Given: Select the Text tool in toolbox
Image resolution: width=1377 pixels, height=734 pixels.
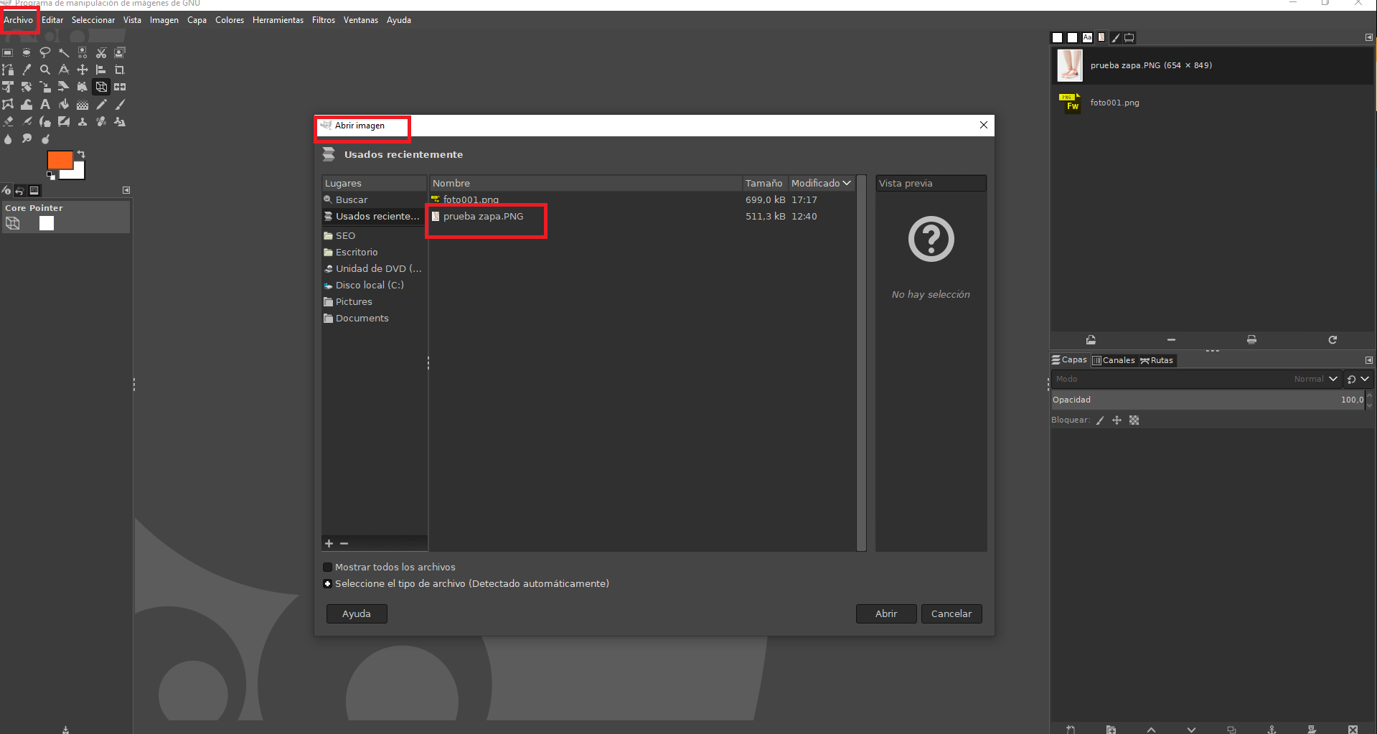Looking at the screenshot, I should pos(45,105).
